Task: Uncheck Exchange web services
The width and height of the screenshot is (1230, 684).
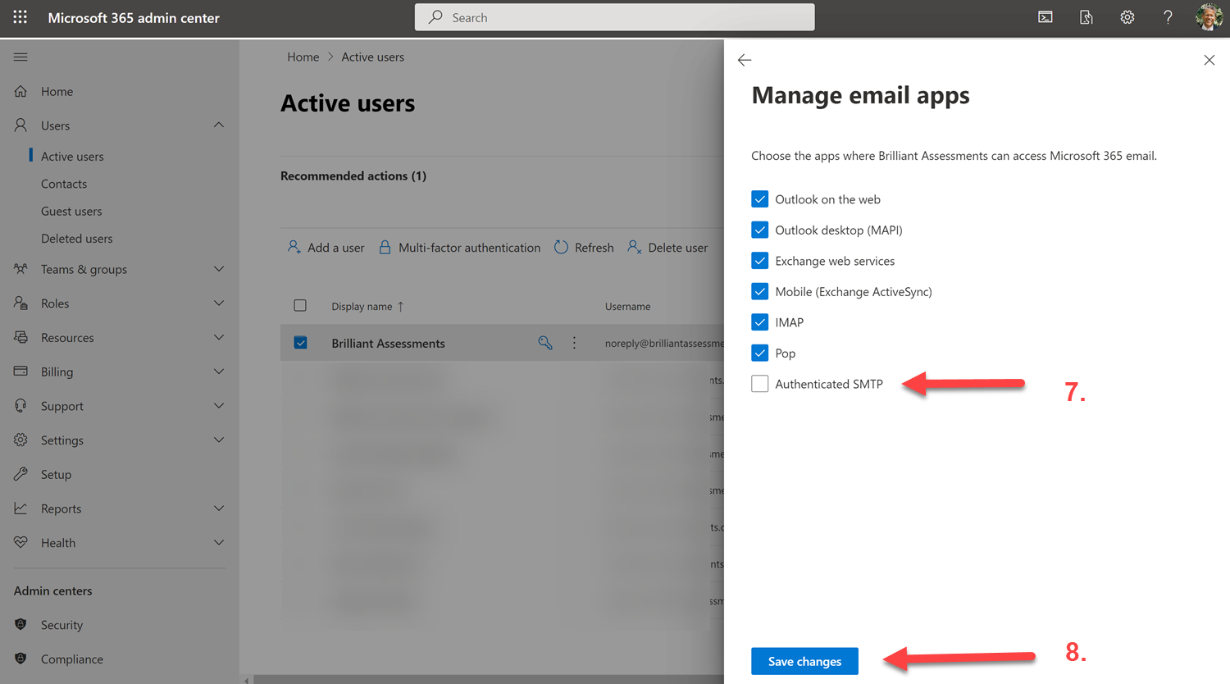Action: pos(760,261)
